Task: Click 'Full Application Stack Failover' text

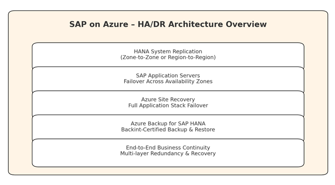Action: point(168,105)
